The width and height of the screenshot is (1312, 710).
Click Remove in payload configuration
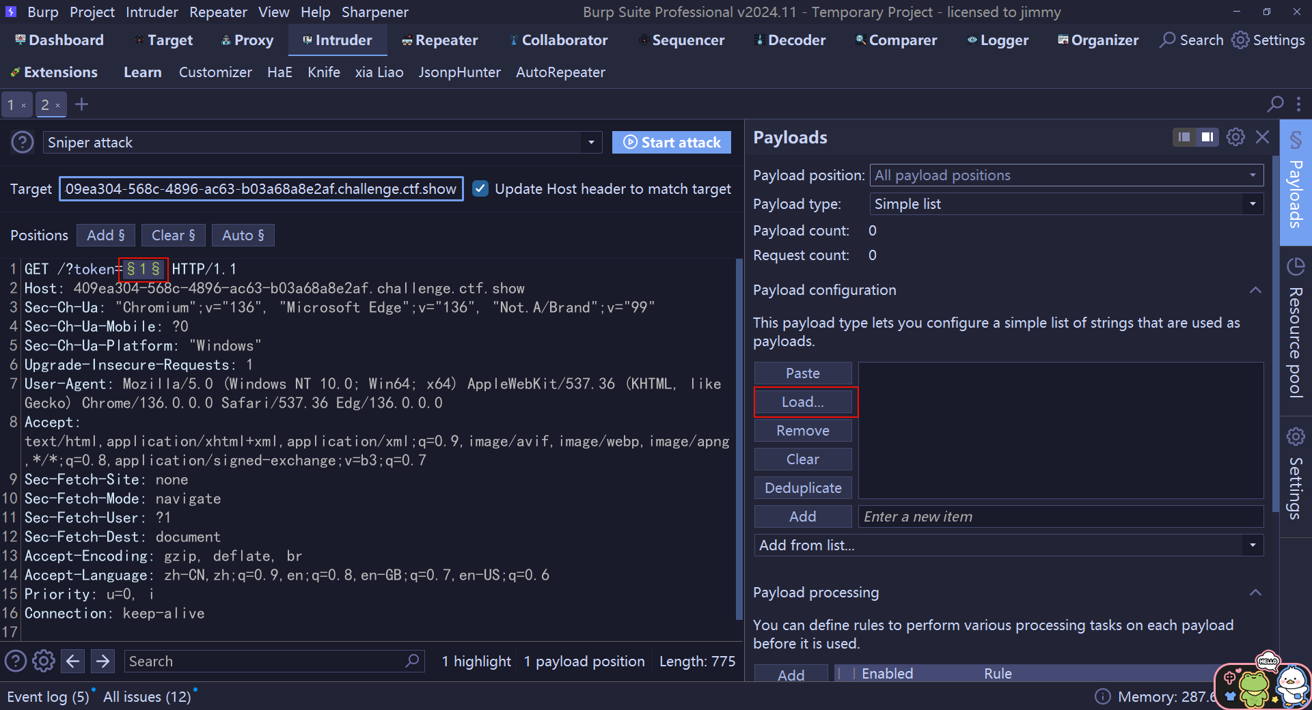[x=803, y=431]
